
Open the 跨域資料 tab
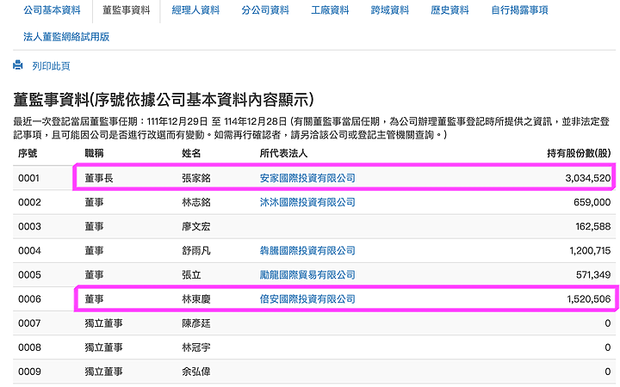click(x=390, y=10)
